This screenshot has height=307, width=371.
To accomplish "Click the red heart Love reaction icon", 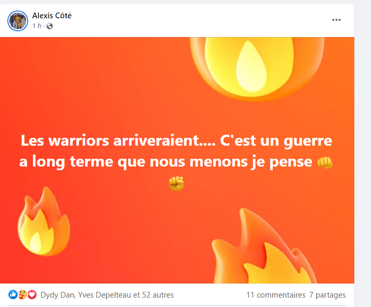I will (32, 294).
